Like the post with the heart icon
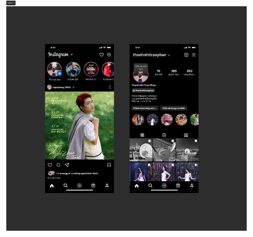The height and width of the screenshot is (237, 253). point(50,165)
